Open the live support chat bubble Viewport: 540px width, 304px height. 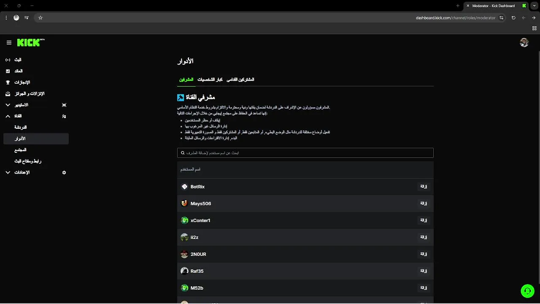(x=527, y=291)
